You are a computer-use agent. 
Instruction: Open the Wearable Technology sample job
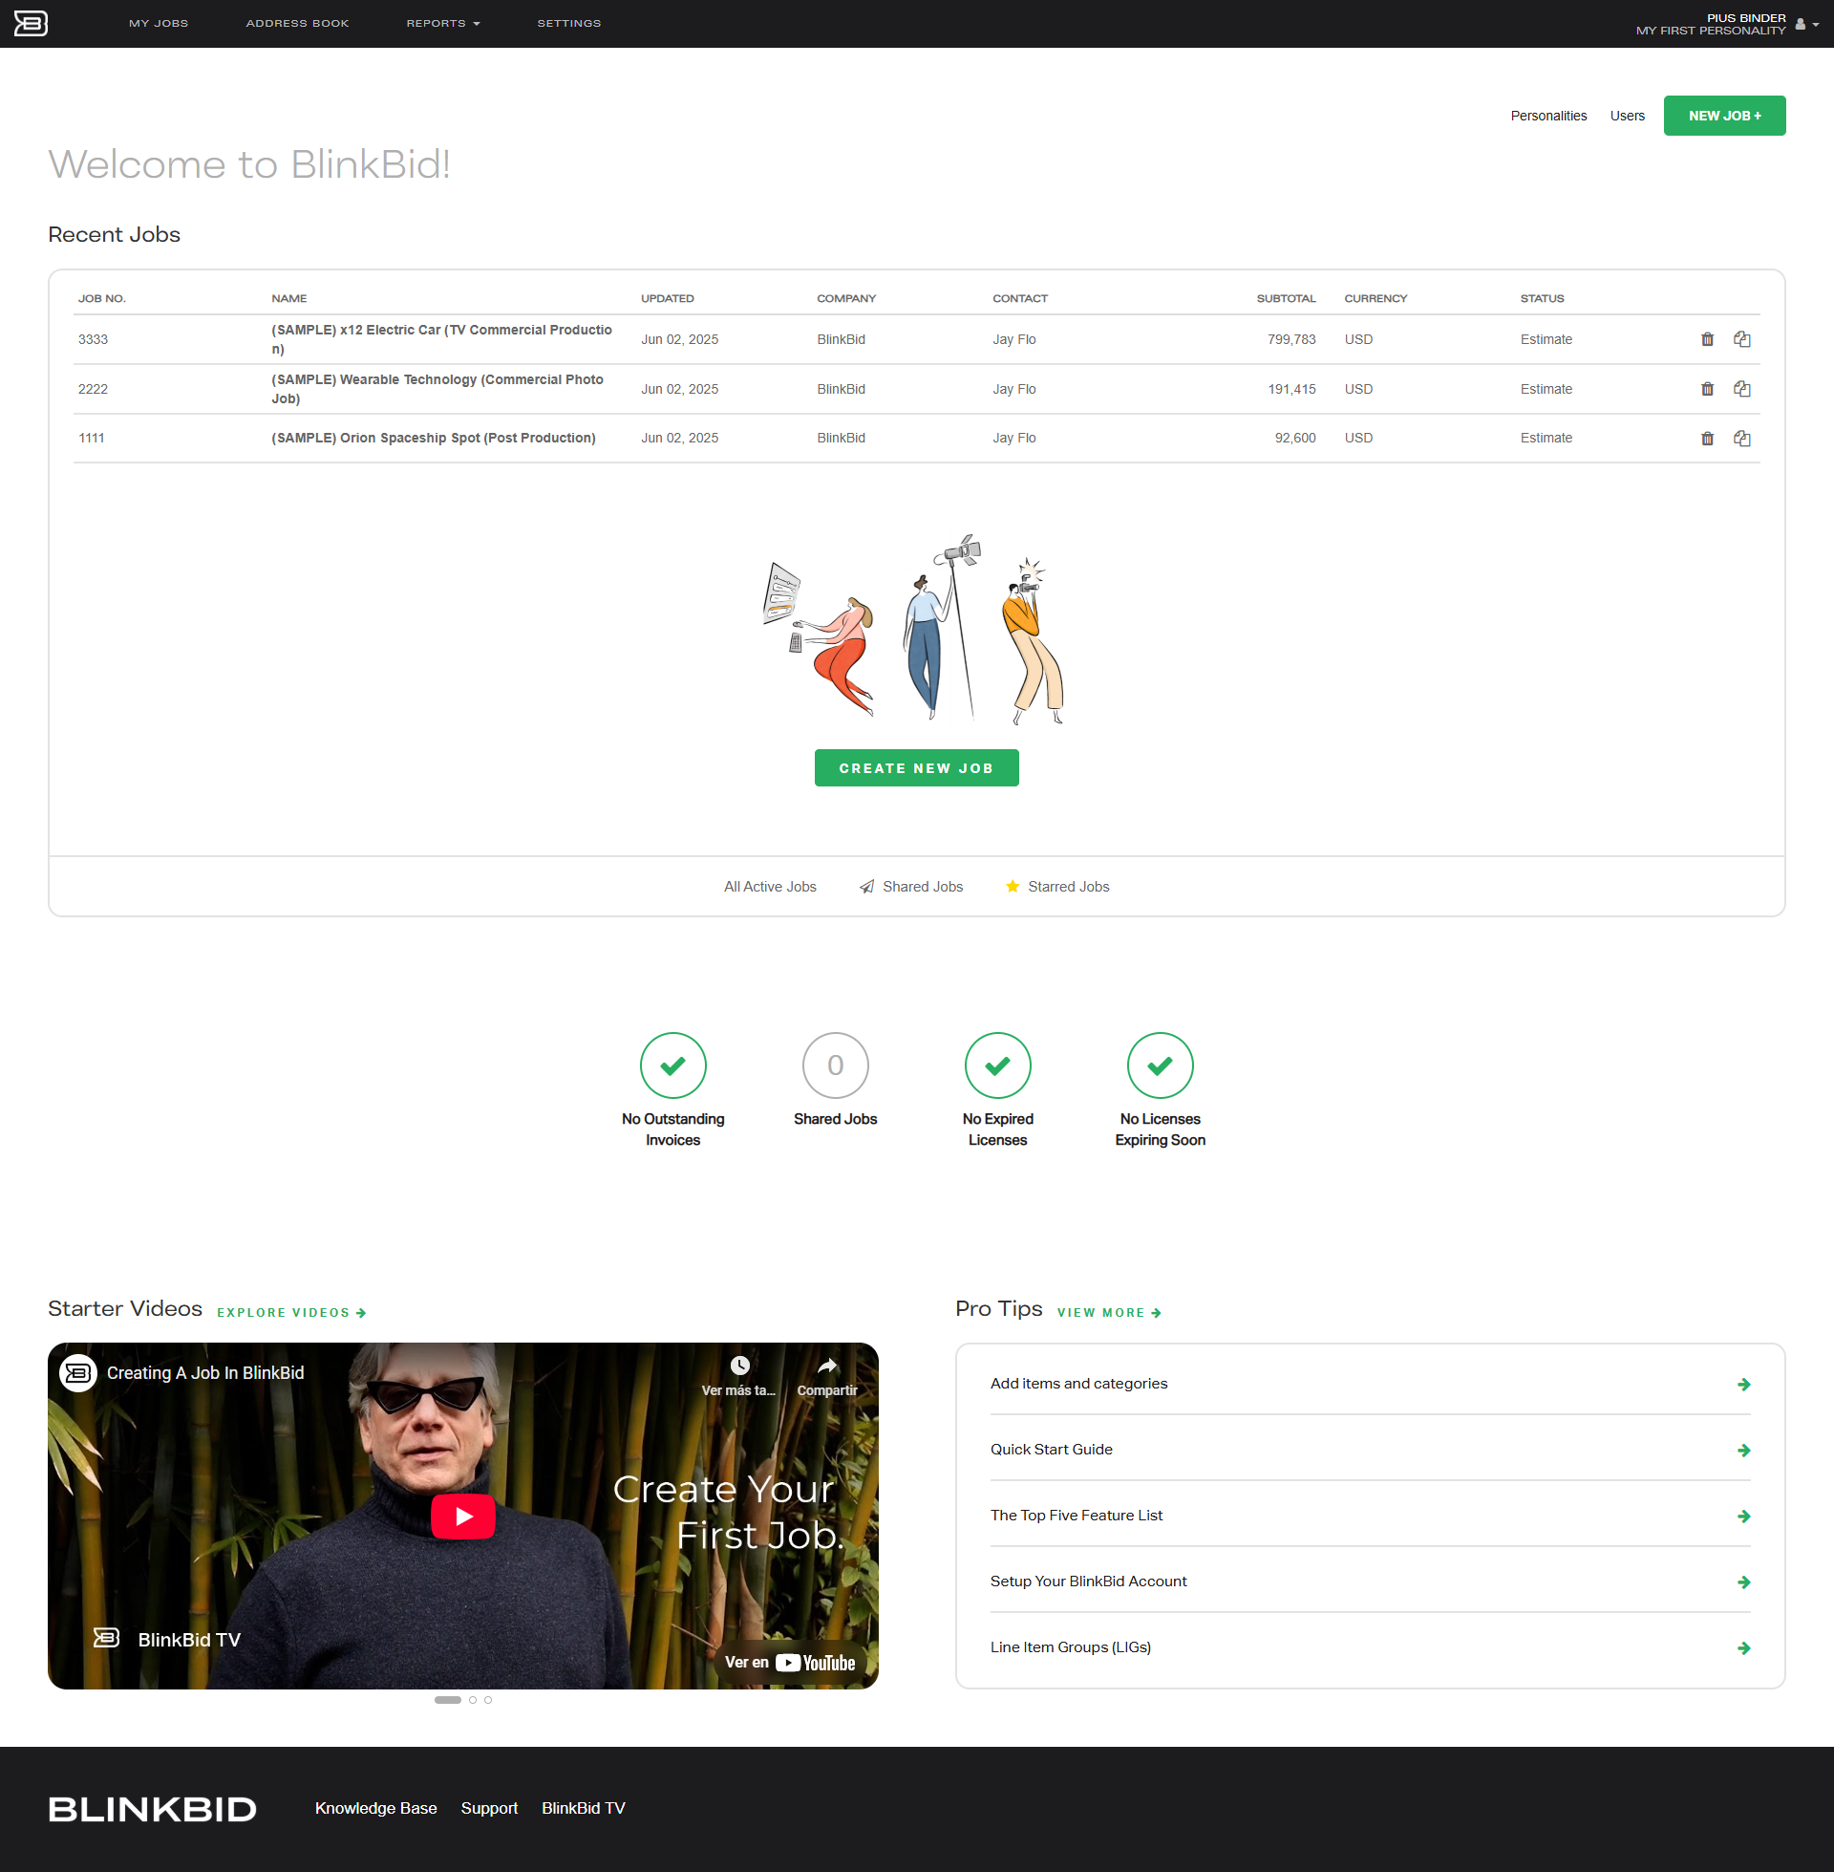click(x=438, y=389)
